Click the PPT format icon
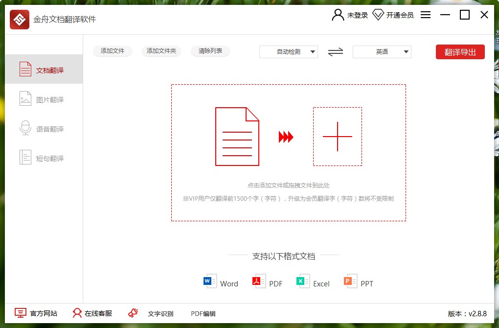 pos(348,281)
